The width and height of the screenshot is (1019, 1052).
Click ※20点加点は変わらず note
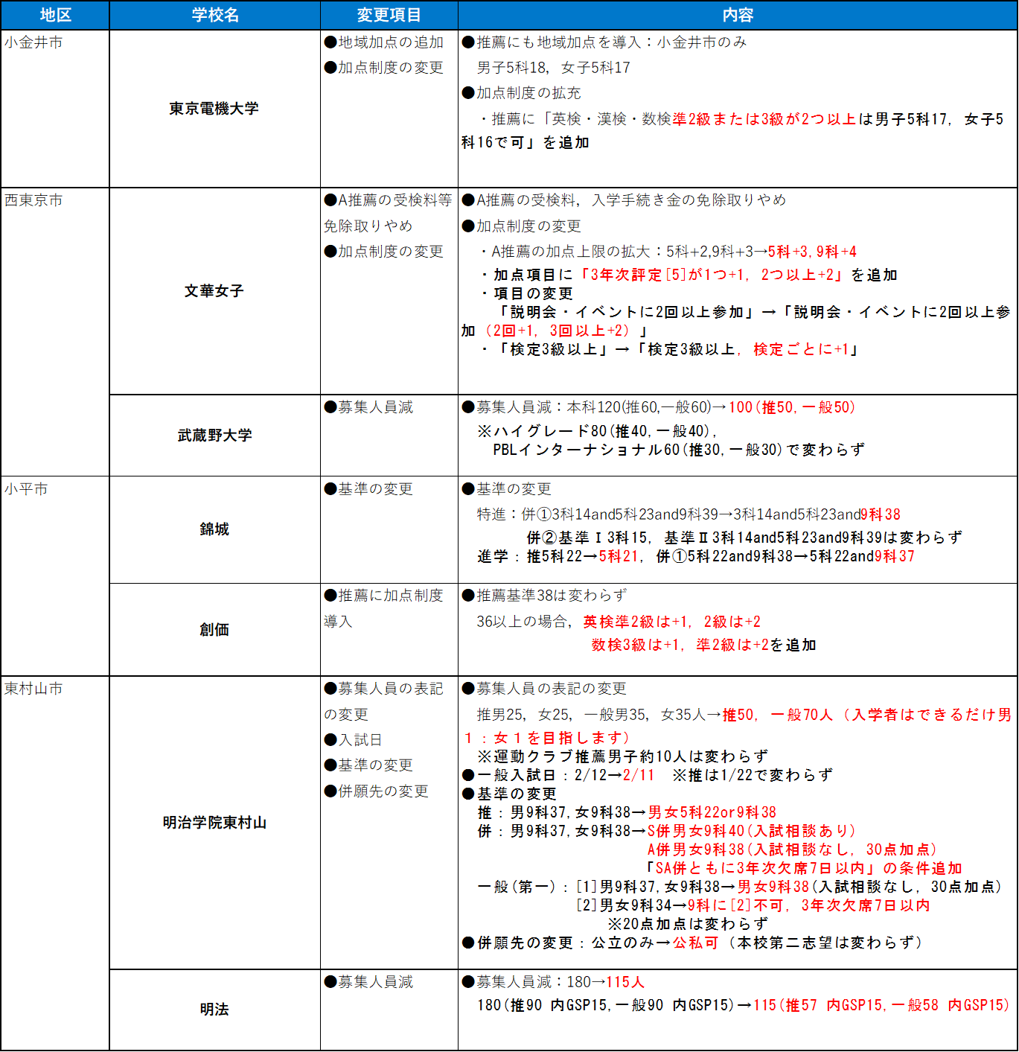(688, 924)
